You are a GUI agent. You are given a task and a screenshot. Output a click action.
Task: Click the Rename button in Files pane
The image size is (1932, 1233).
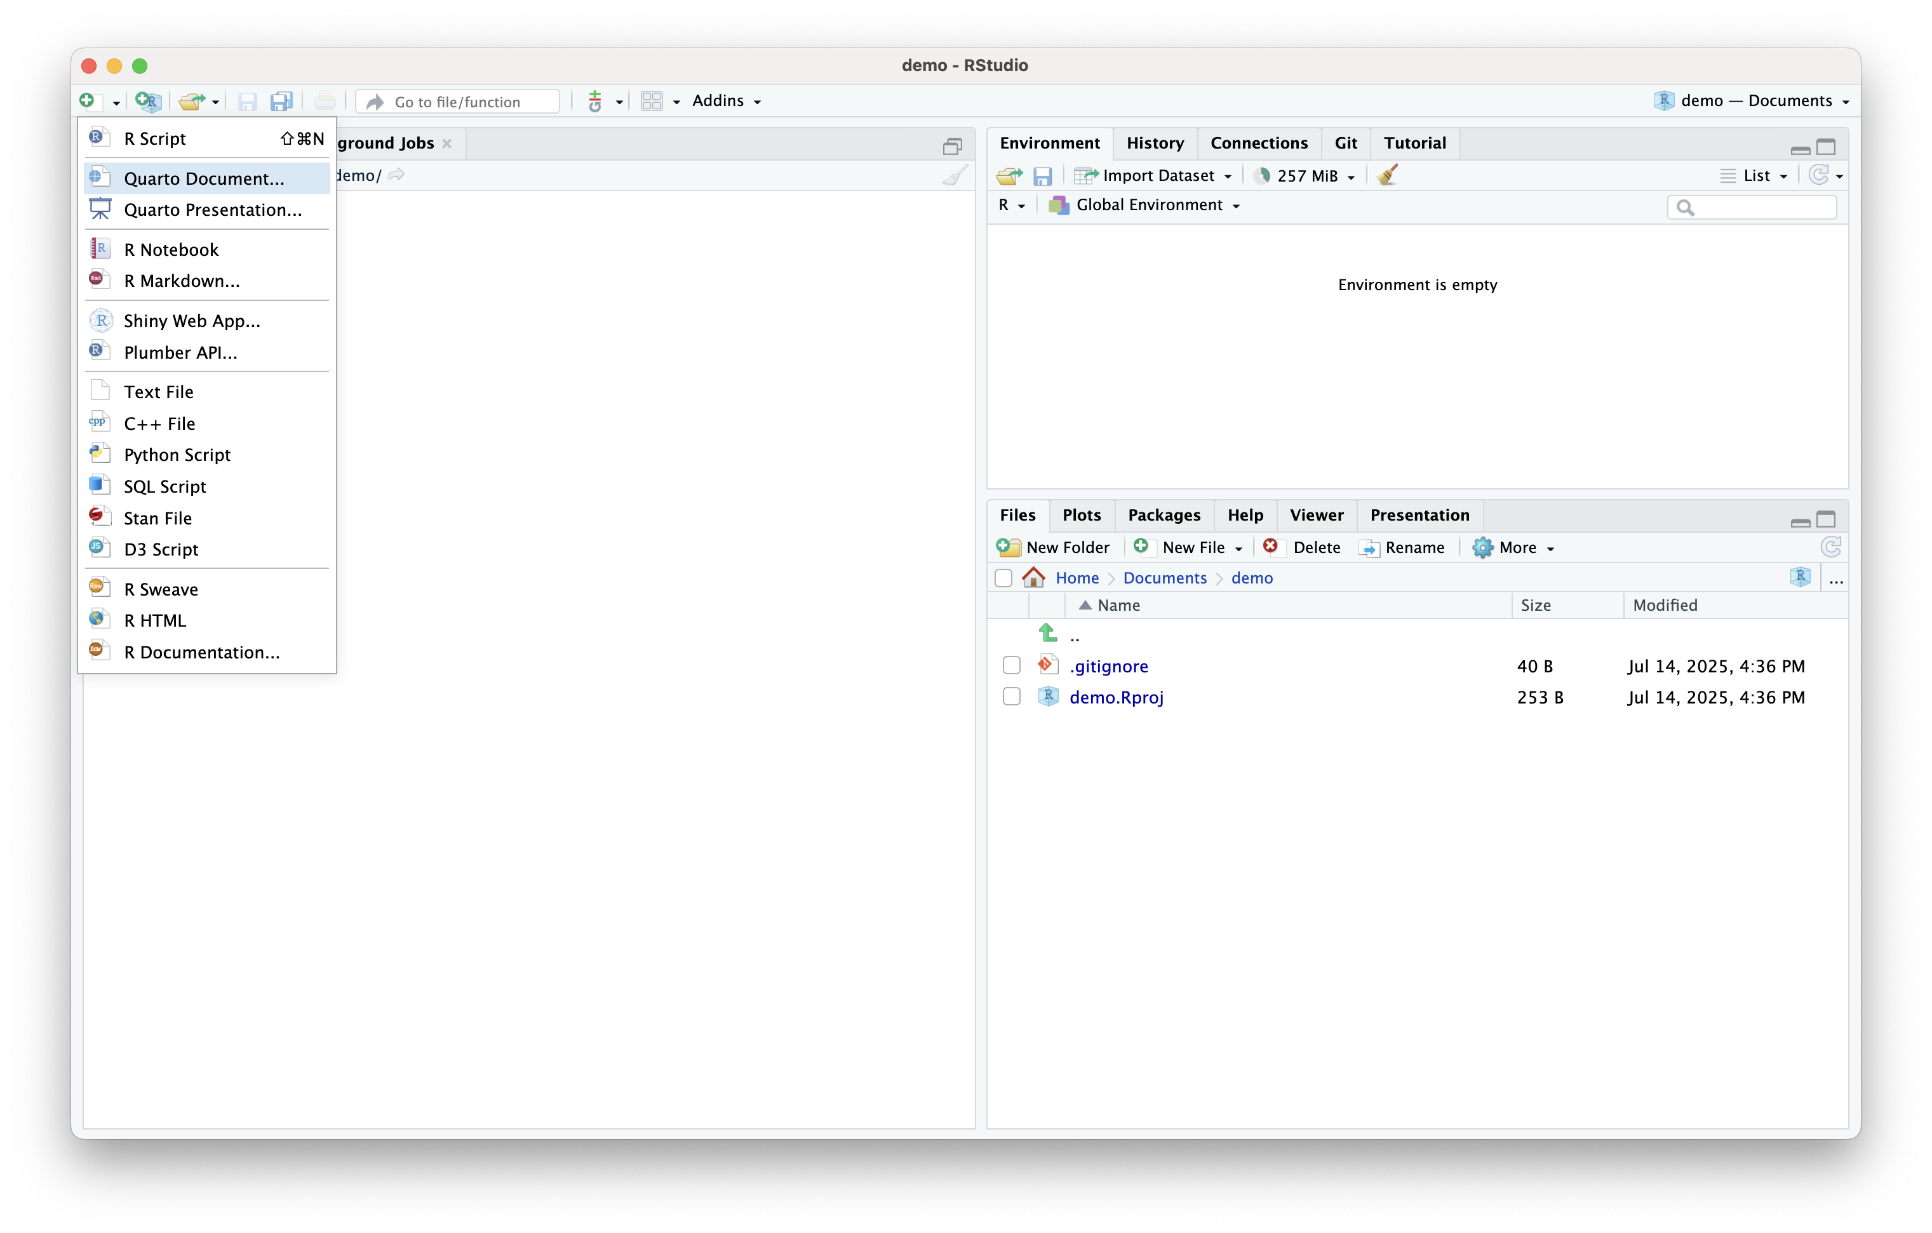1402,547
